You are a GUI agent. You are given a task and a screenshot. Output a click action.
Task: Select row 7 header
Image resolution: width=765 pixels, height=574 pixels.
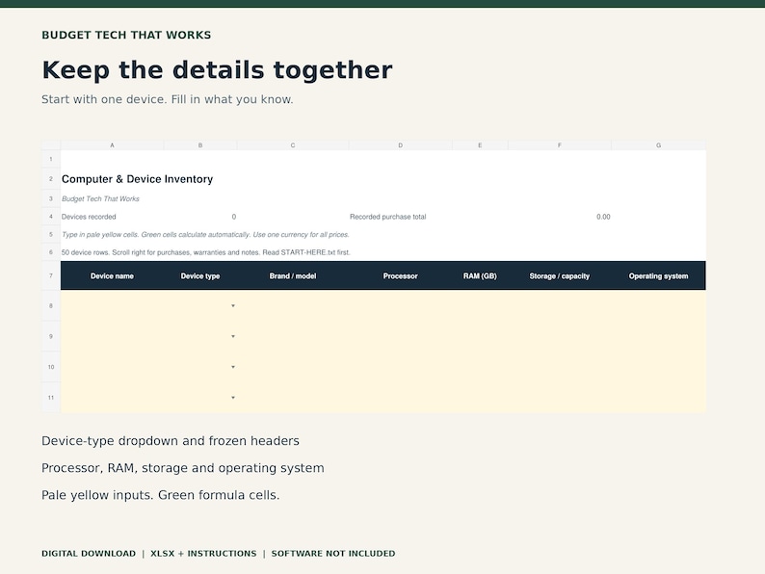point(51,275)
